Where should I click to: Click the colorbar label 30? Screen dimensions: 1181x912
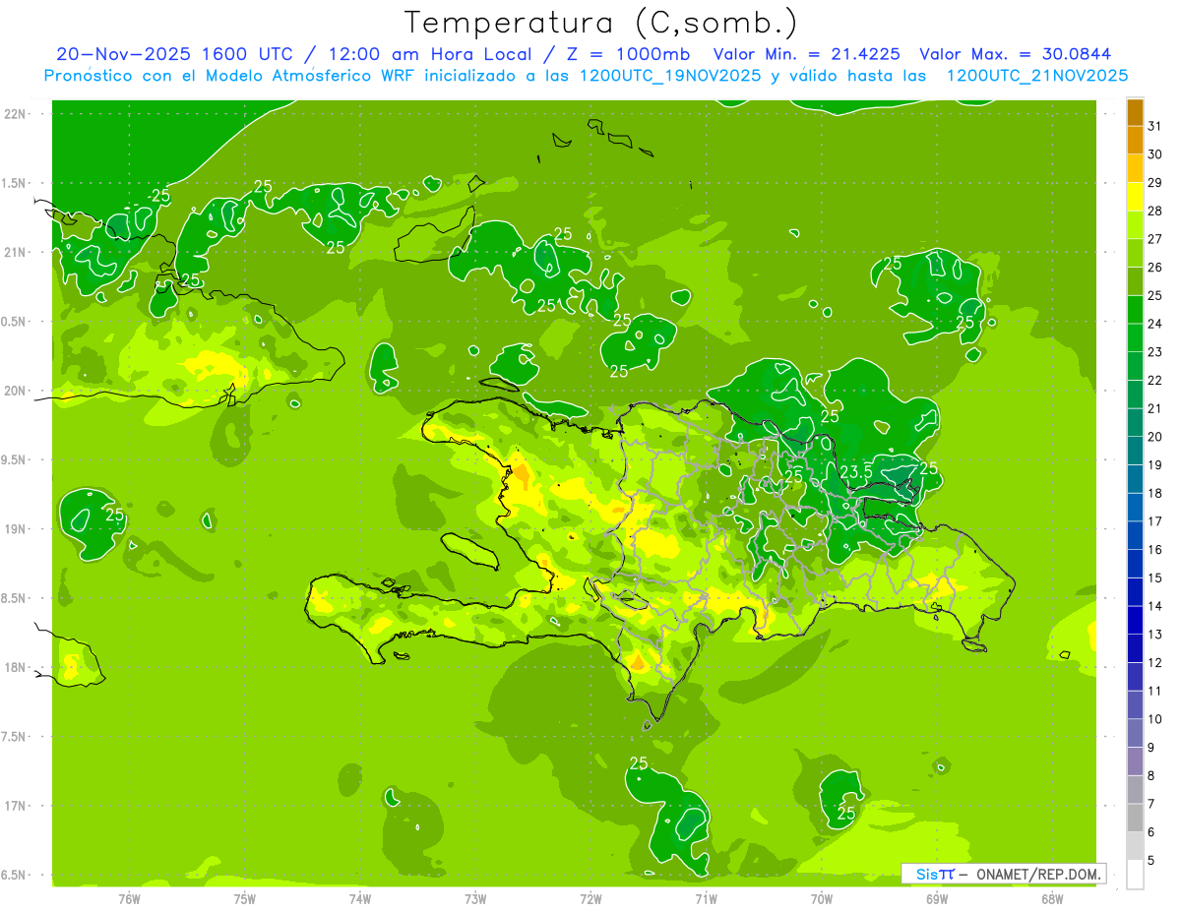click(x=1155, y=154)
